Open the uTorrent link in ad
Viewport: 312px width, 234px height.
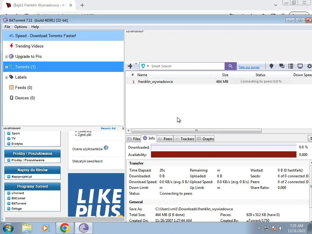(18, 193)
